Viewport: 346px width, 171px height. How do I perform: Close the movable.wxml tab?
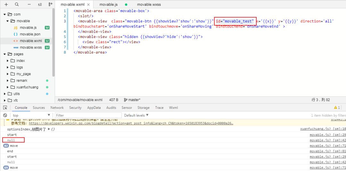88,4
